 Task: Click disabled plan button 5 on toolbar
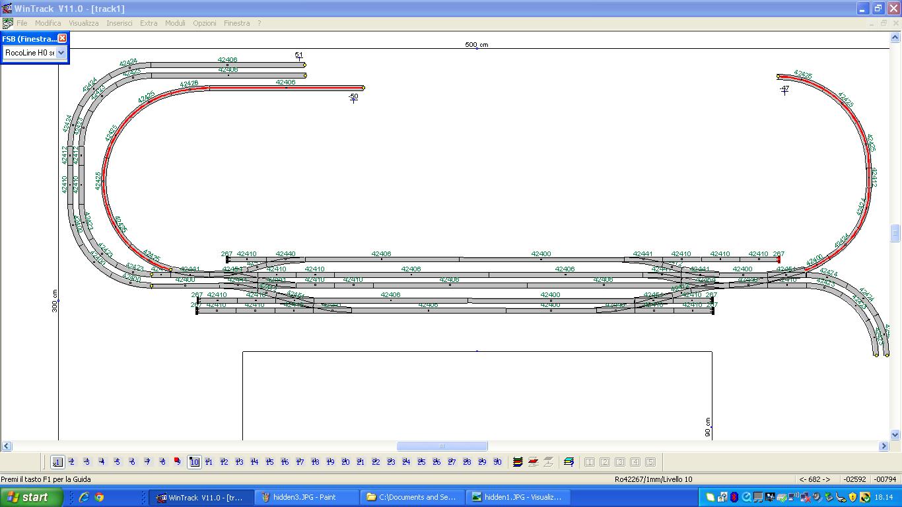click(650, 462)
